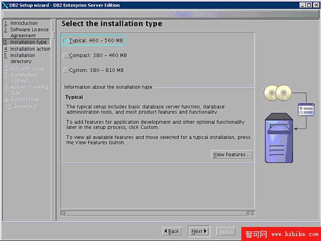
Task: Go back with the Back button
Action: pos(172,231)
